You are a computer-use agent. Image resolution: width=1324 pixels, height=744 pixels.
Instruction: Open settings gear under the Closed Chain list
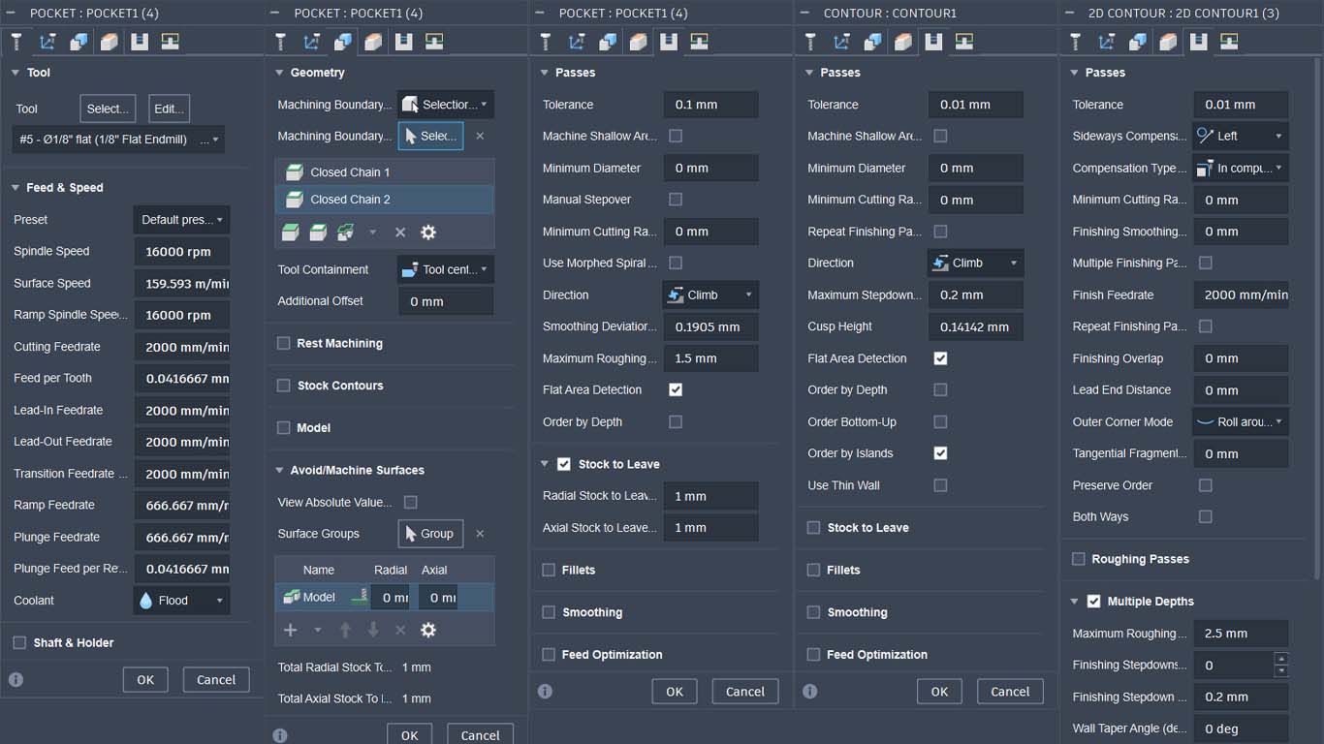(x=427, y=232)
